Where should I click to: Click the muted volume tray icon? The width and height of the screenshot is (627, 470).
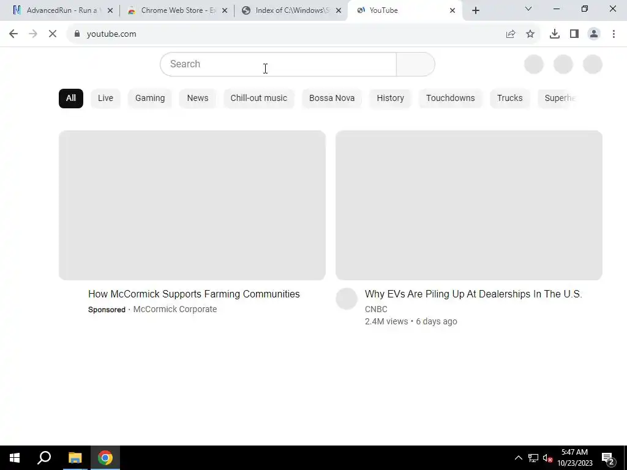(547, 458)
